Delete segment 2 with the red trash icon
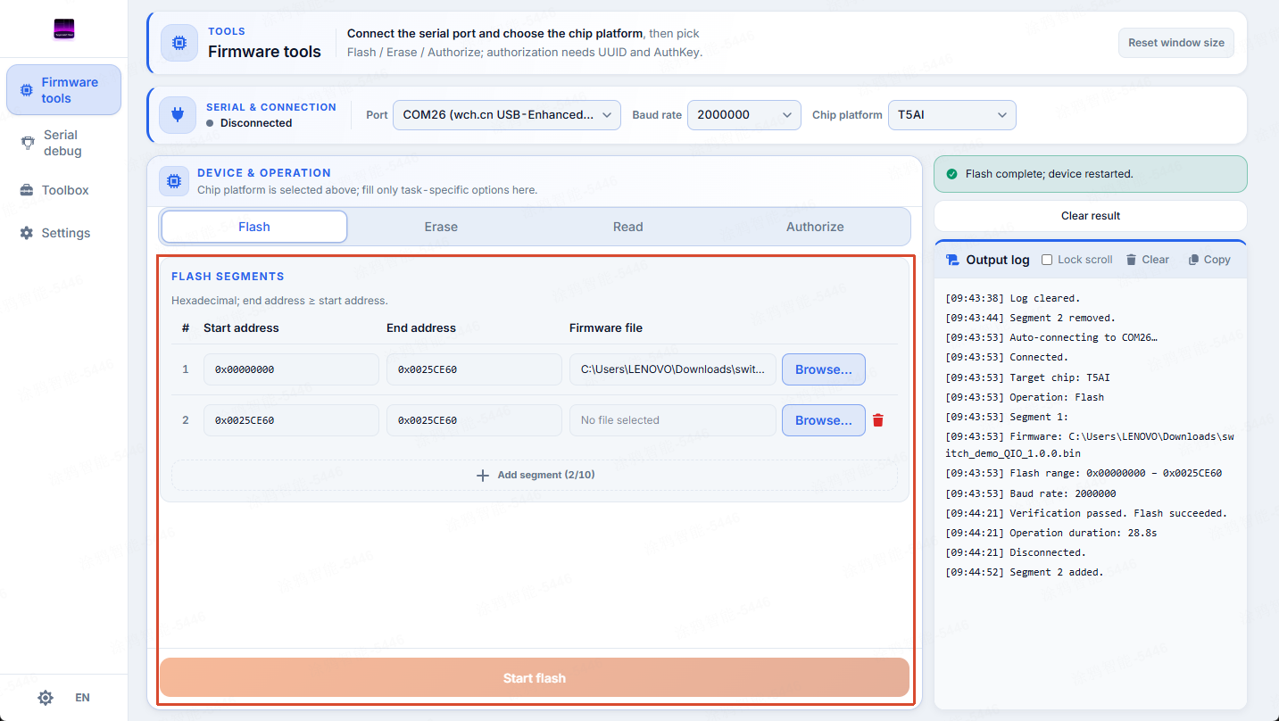 tap(878, 420)
